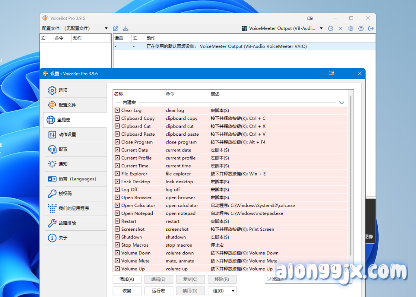The width and height of the screenshot is (416, 297).
Task: Click the help question mark icon
Action: (361, 28)
